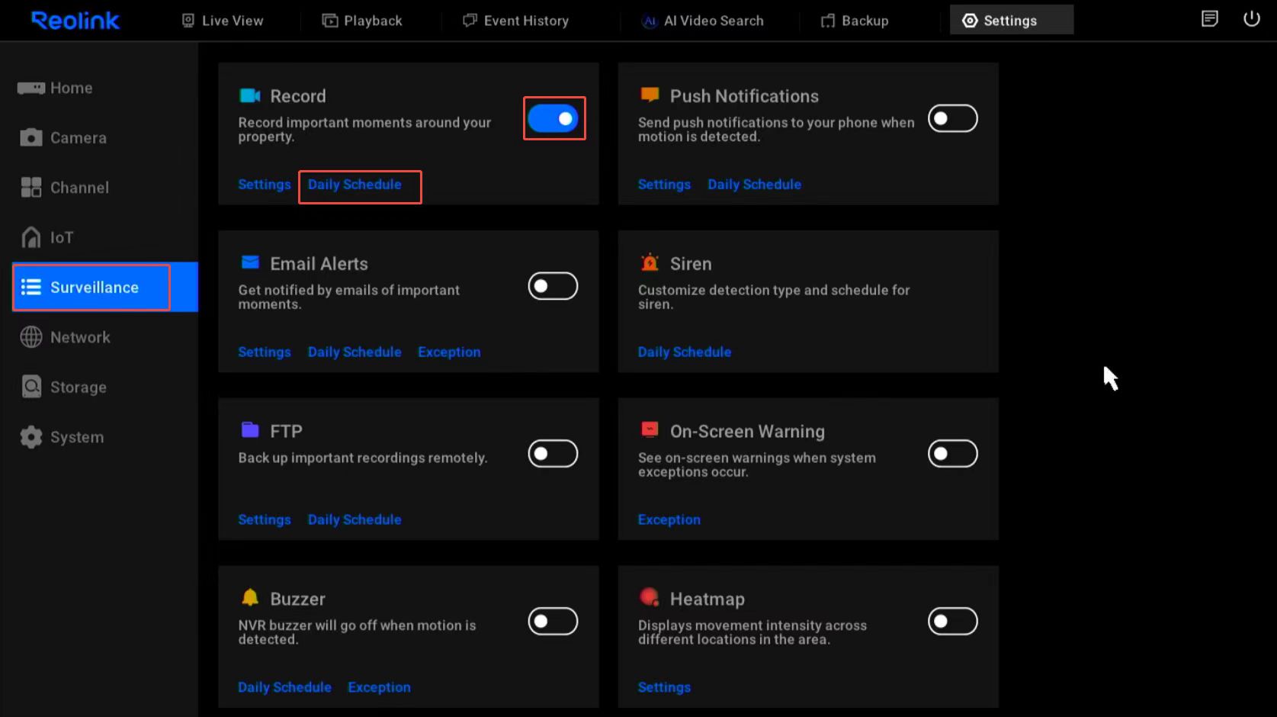
Task: Click the power icon in top bar
Action: pyautogui.click(x=1252, y=19)
